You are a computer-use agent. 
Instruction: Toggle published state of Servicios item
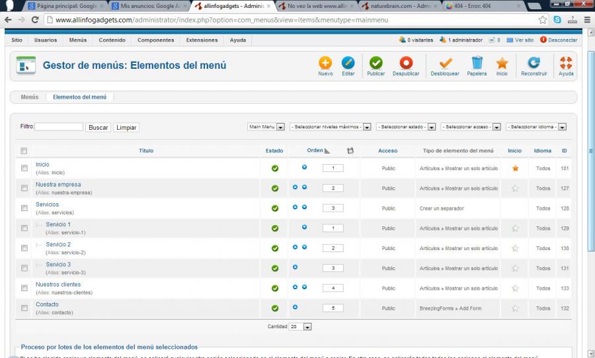click(275, 208)
